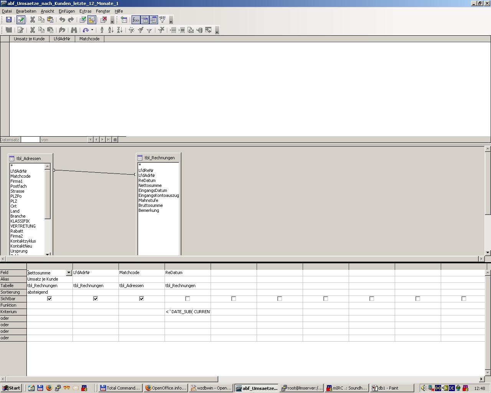Uncheck Sichtbar checkbox for Nettosumme column

click(49, 299)
